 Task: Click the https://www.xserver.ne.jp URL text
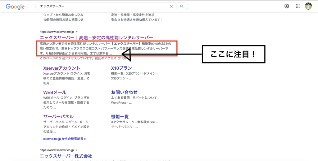click(57, 32)
